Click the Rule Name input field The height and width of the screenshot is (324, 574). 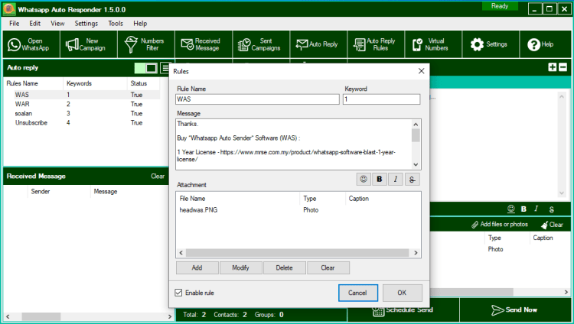pyautogui.click(x=257, y=99)
